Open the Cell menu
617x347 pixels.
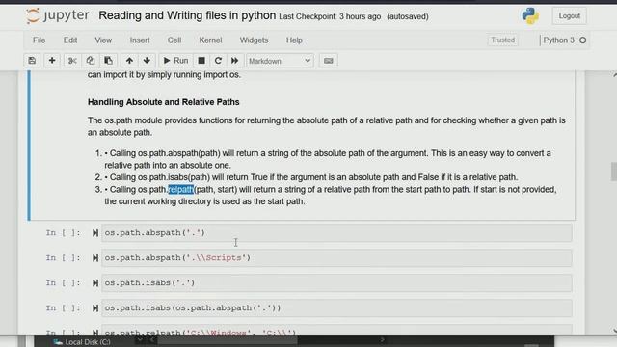pyautogui.click(x=174, y=40)
